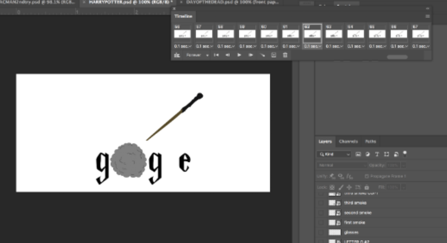Click the Opacity value field
The height and width of the screenshot is (243, 447).
[393, 165]
